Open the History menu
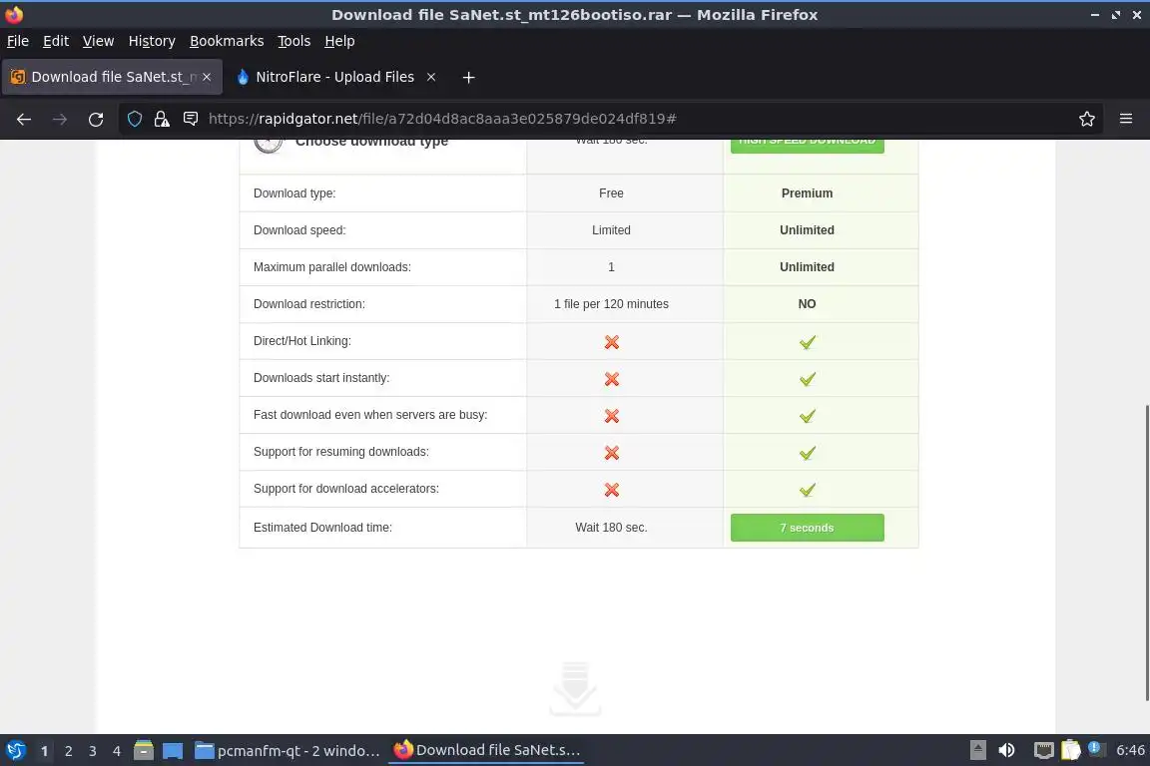This screenshot has height=766, width=1150. tap(152, 41)
